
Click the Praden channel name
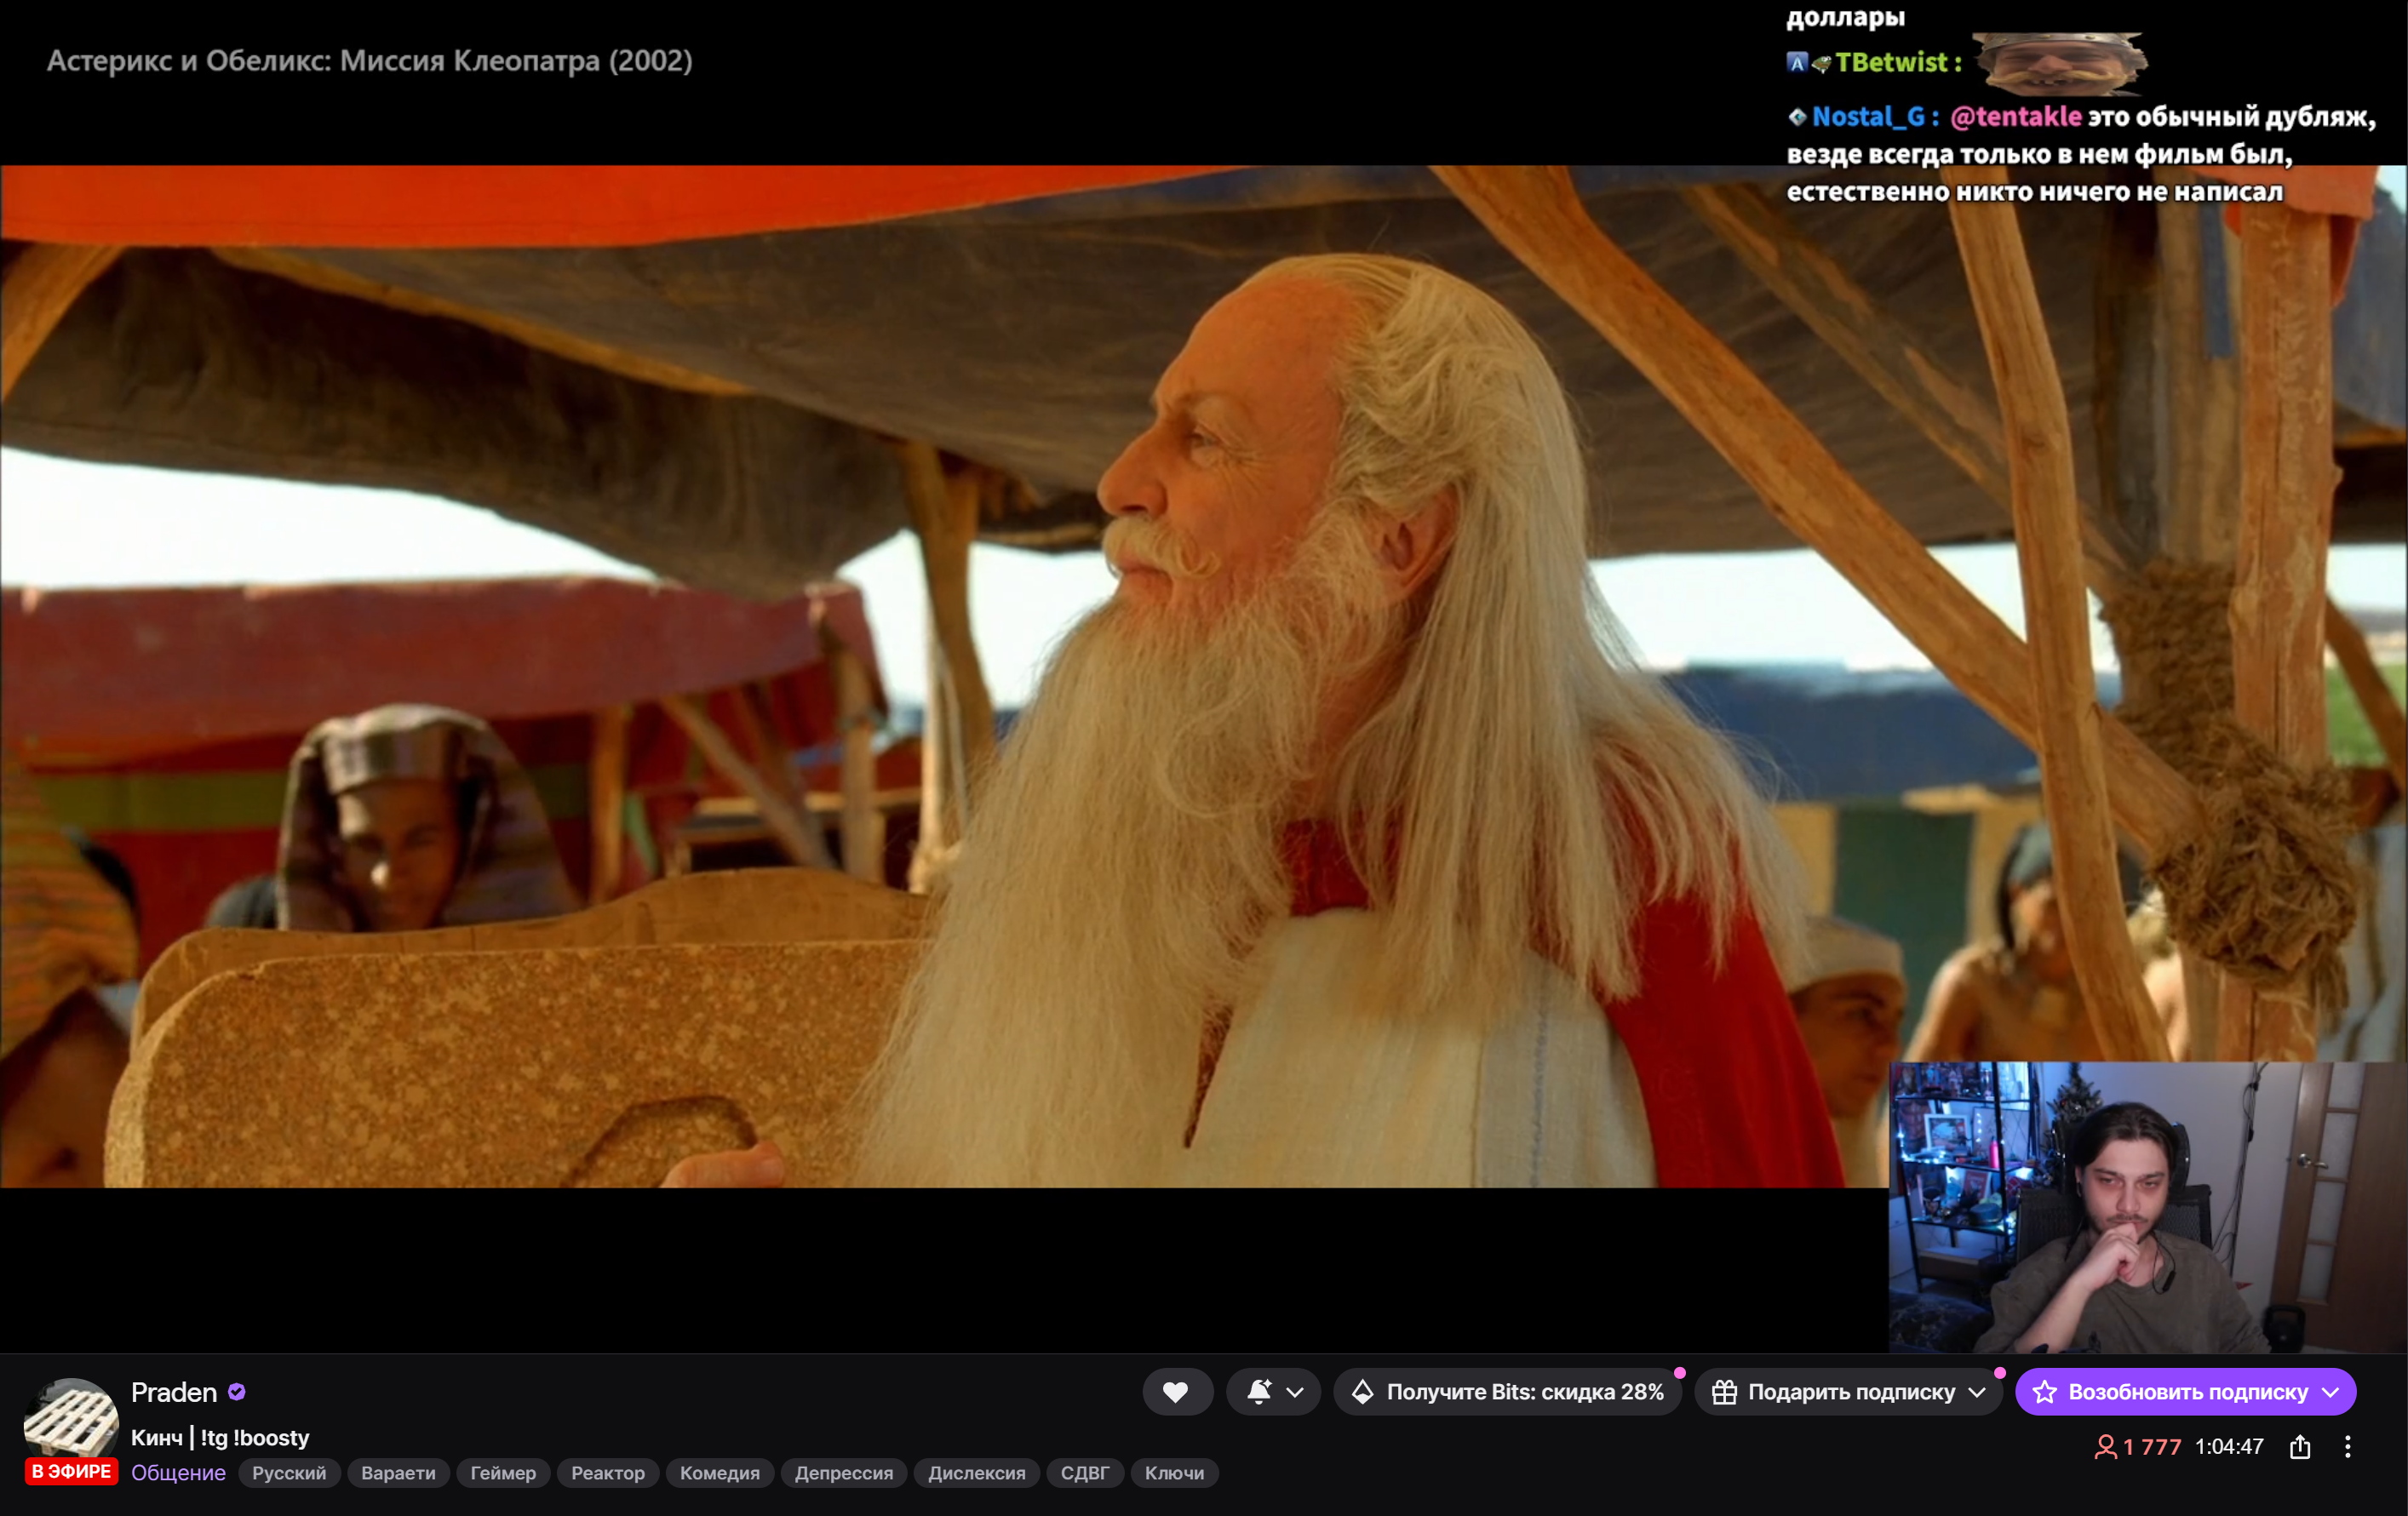click(x=174, y=1392)
